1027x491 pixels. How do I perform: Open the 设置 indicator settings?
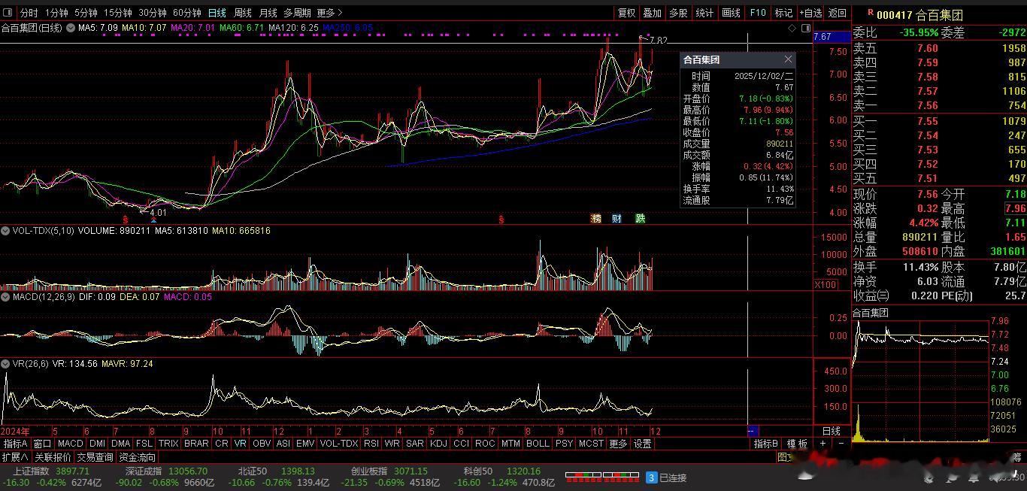642,444
